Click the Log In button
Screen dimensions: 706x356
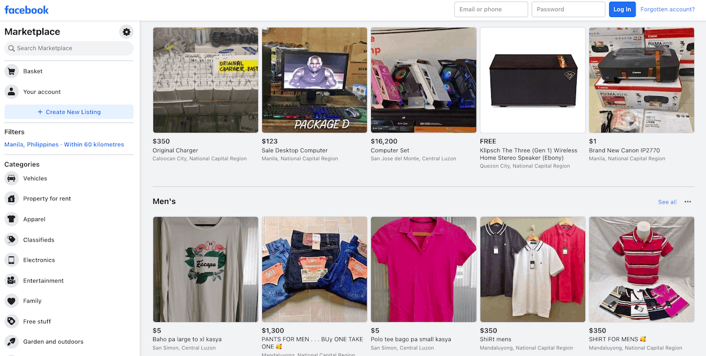coord(622,9)
